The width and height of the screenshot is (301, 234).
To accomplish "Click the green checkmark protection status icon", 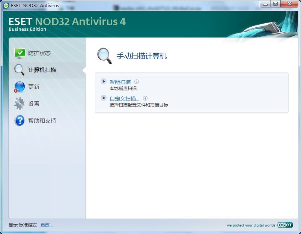I will tap(20, 53).
